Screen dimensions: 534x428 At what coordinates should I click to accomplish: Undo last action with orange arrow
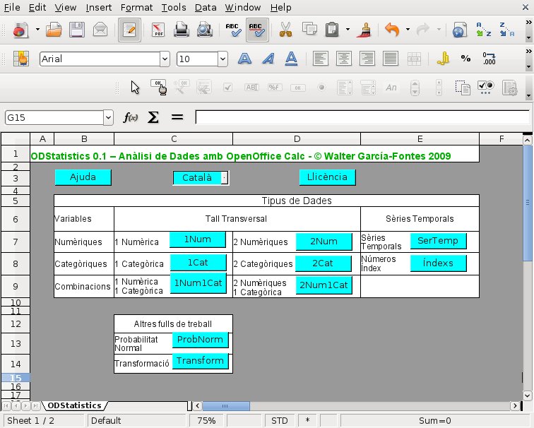click(392, 30)
